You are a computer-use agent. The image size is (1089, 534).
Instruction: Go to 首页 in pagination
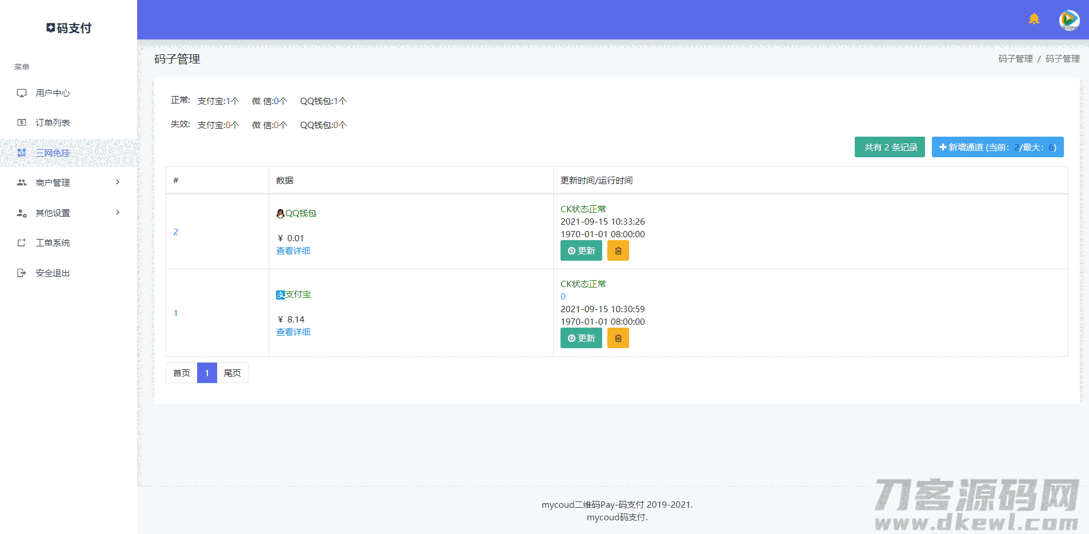tap(181, 373)
